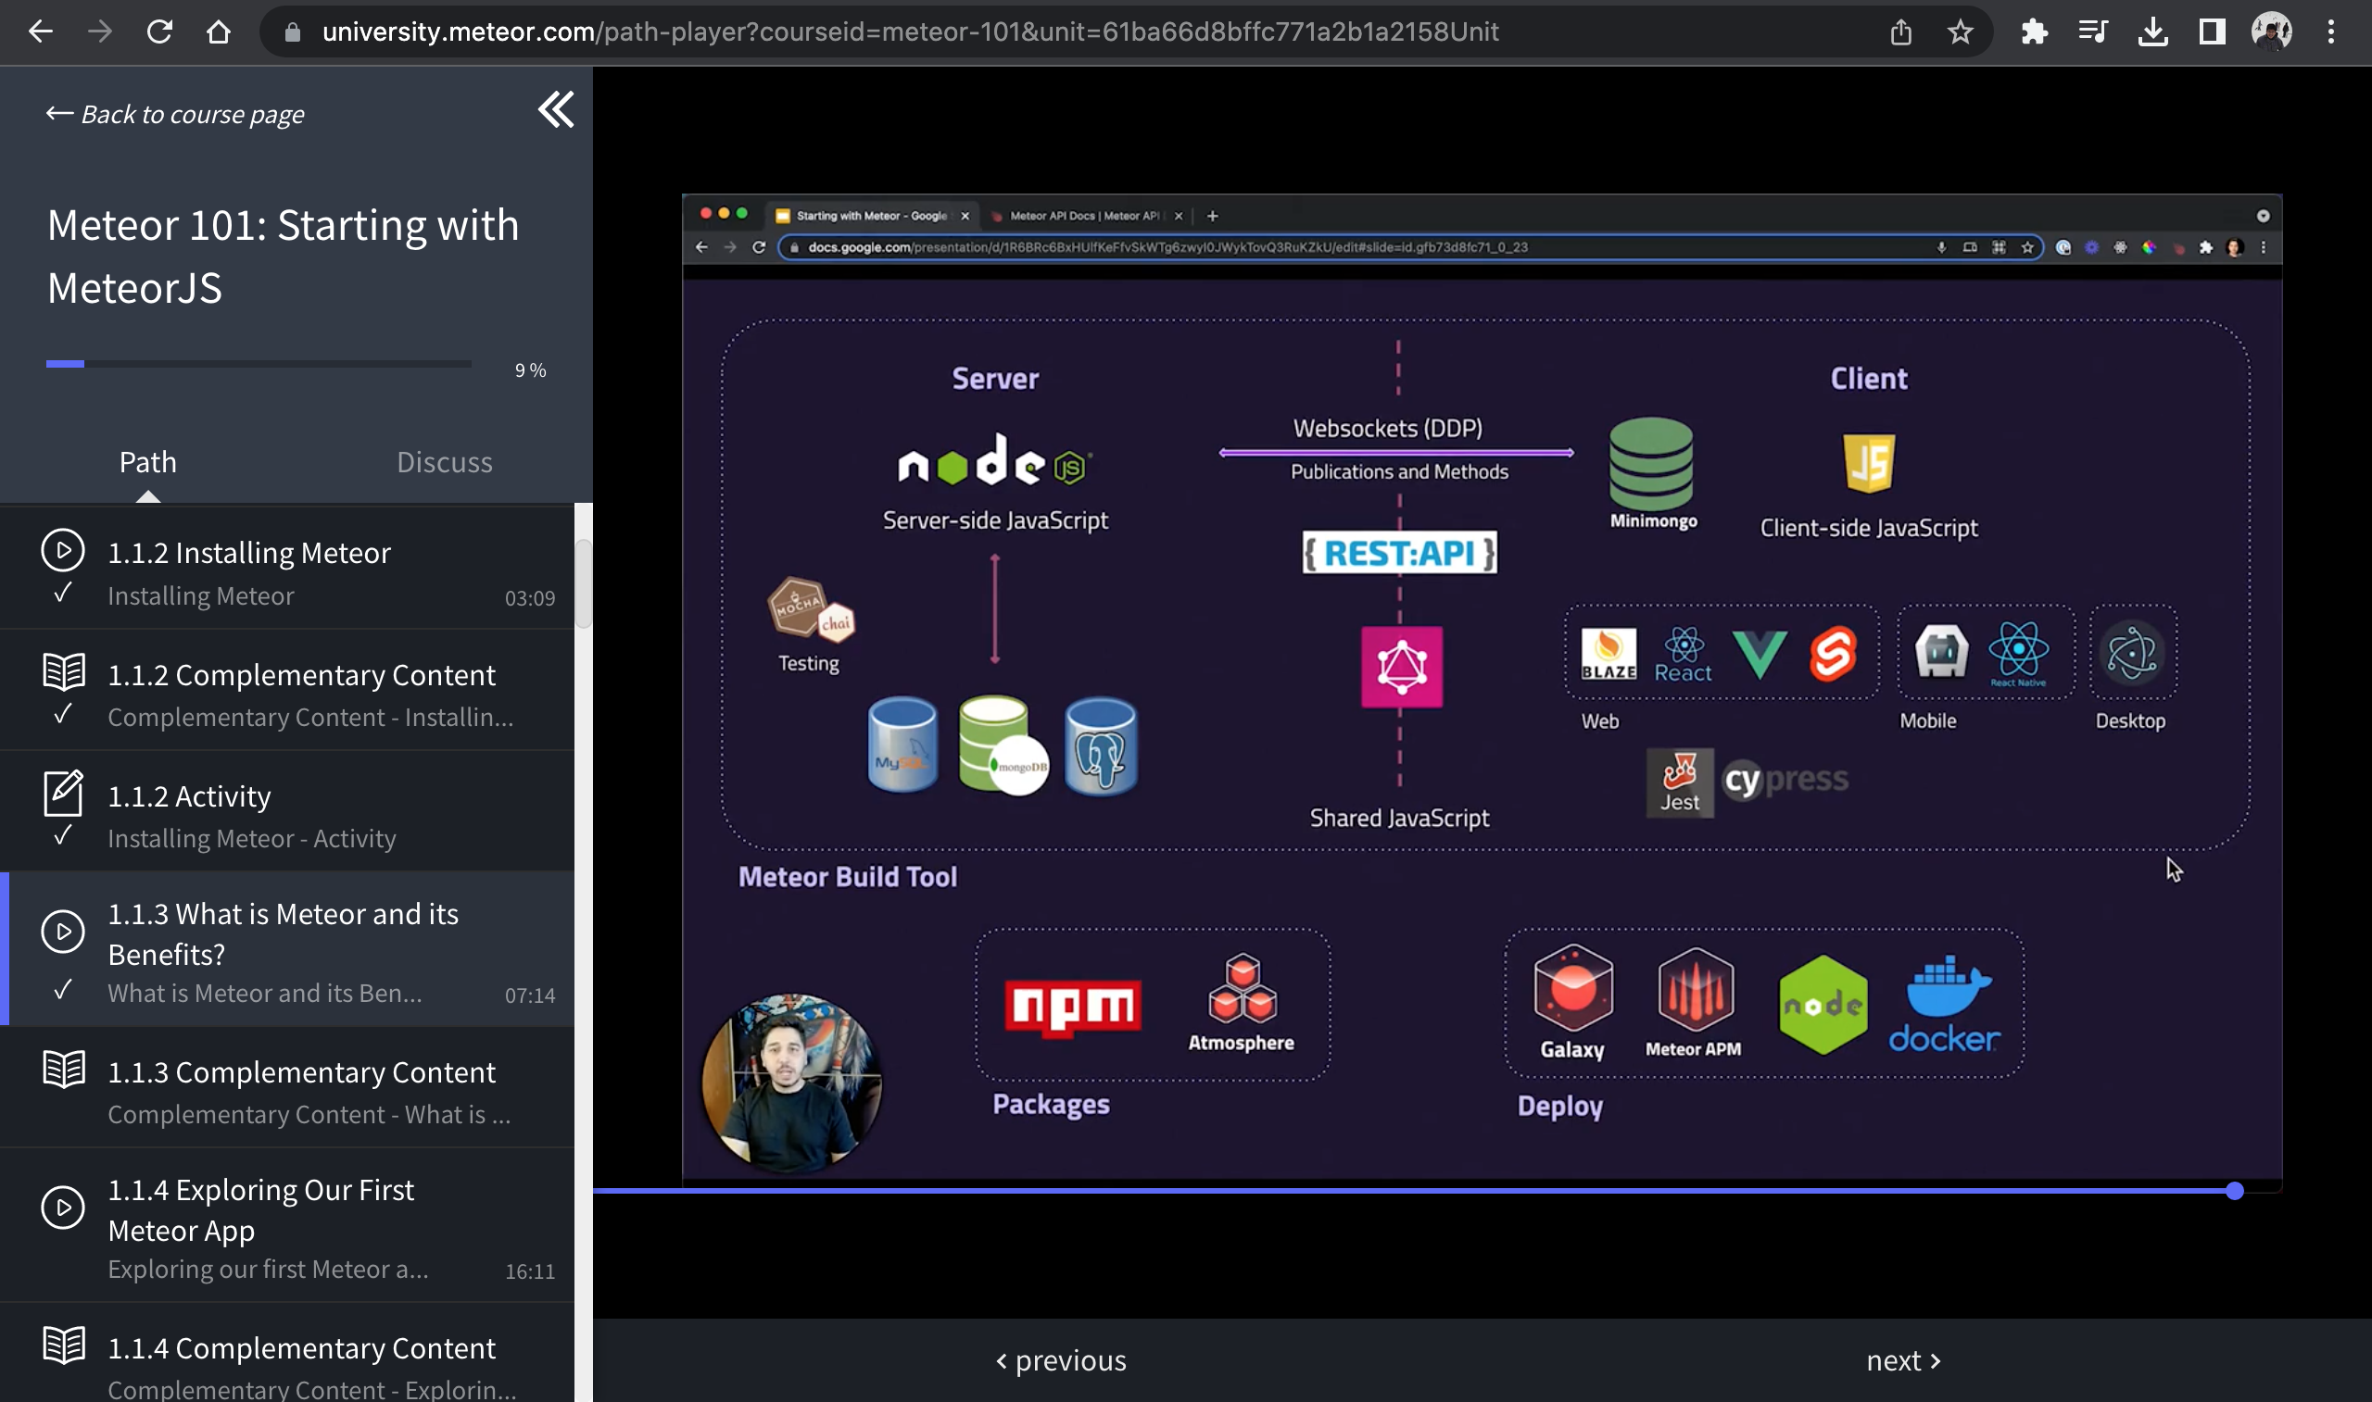Collapse the course sidebar with the double chevron
This screenshot has height=1402, width=2372.
pos(558,110)
